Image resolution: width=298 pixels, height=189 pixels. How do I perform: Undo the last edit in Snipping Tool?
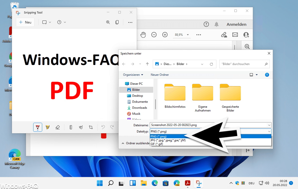[x=103, y=127]
